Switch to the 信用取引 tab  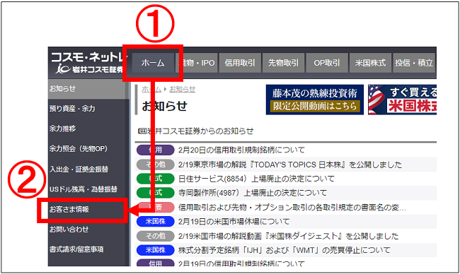pyautogui.click(x=240, y=63)
